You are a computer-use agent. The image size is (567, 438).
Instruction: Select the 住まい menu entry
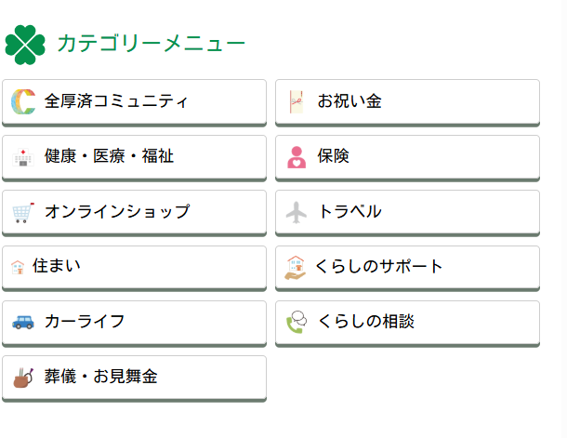[57, 267]
